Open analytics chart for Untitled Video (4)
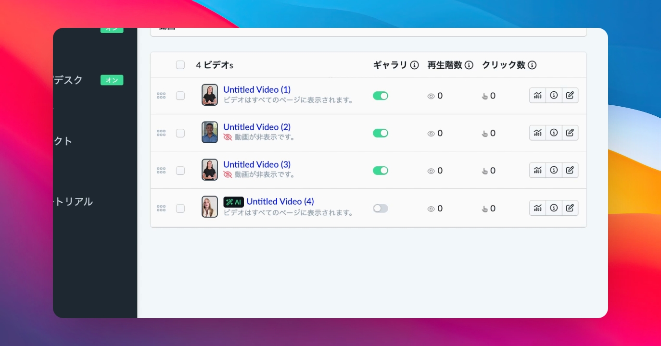This screenshot has height=346, width=661. tap(538, 208)
